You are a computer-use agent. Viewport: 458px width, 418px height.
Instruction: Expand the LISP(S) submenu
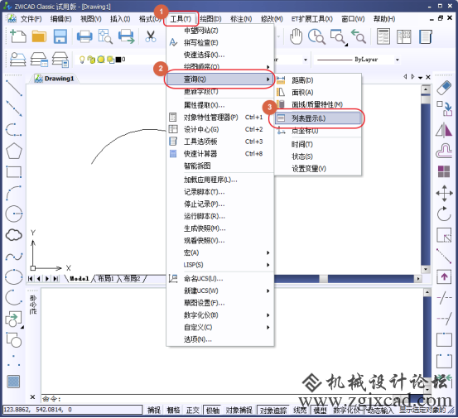(220, 265)
